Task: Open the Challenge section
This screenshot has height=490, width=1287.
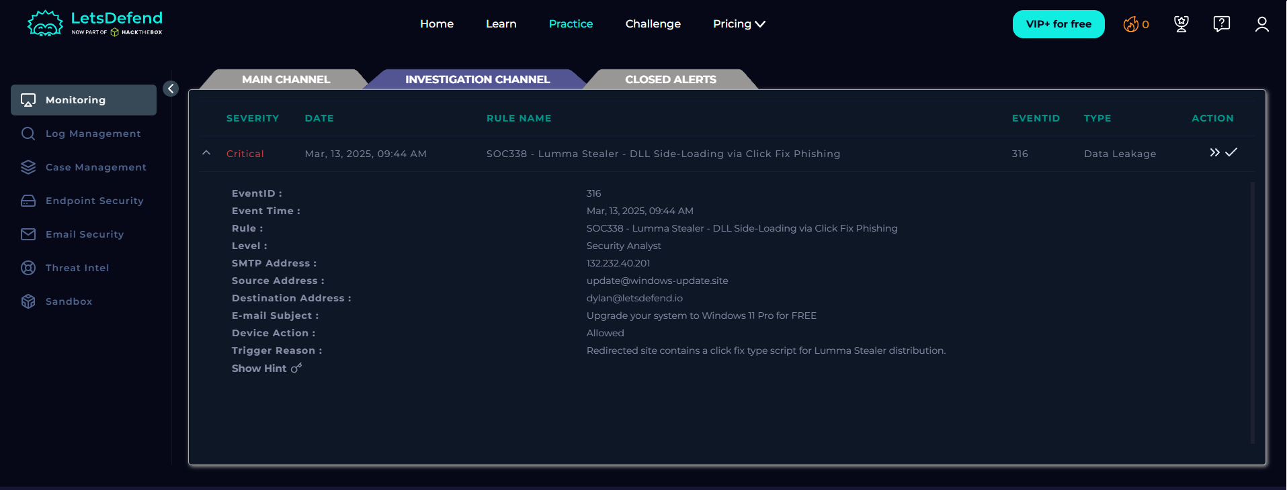Action: coord(653,24)
